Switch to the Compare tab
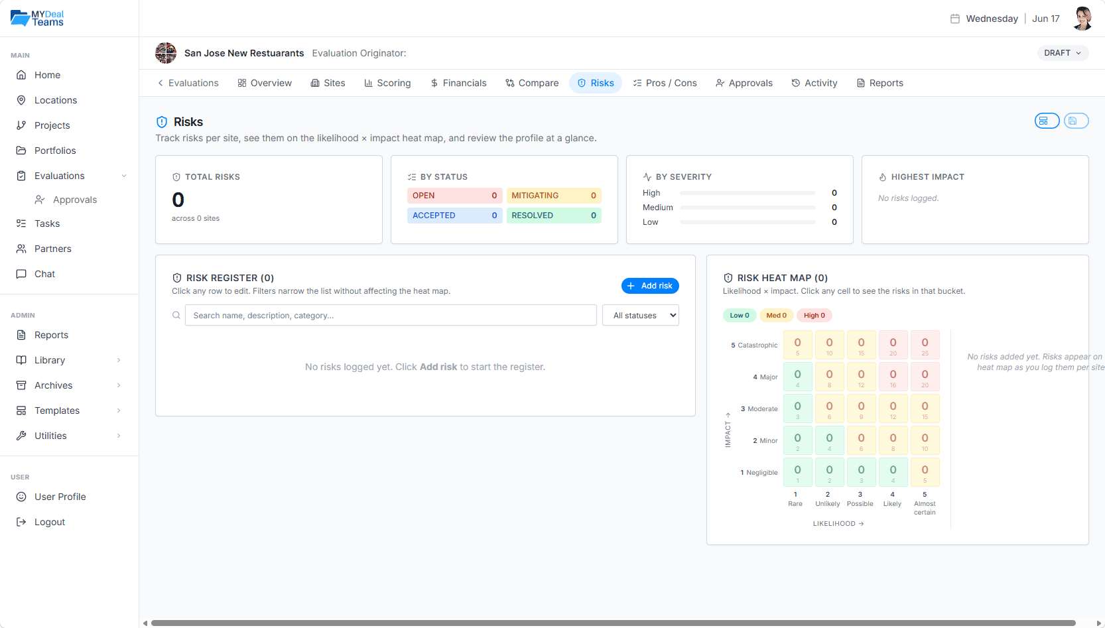 (x=532, y=83)
